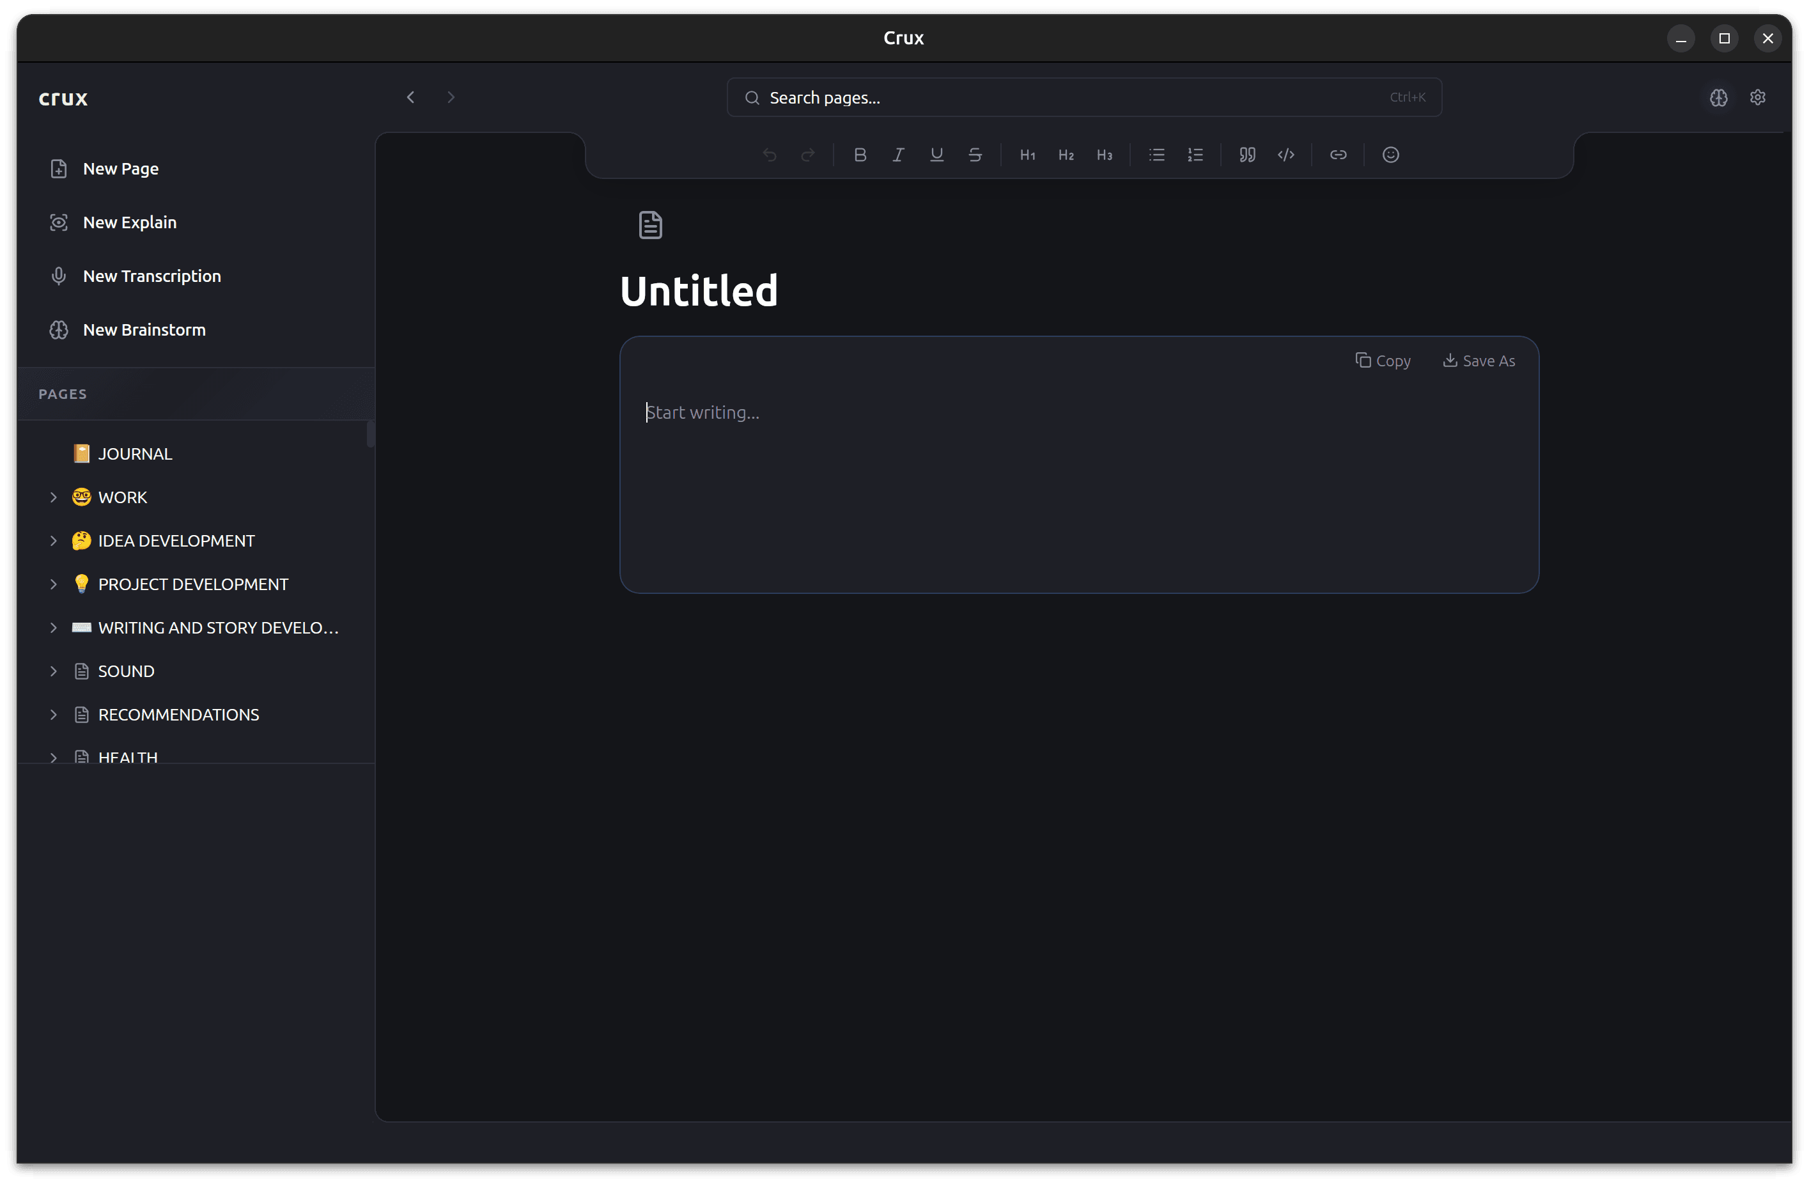Image resolution: width=1809 pixels, height=1184 pixels.
Task: Start a New Brainstorm
Action: 144,331
